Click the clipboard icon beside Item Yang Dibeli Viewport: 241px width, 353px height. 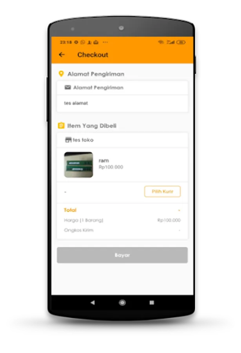pos(61,126)
